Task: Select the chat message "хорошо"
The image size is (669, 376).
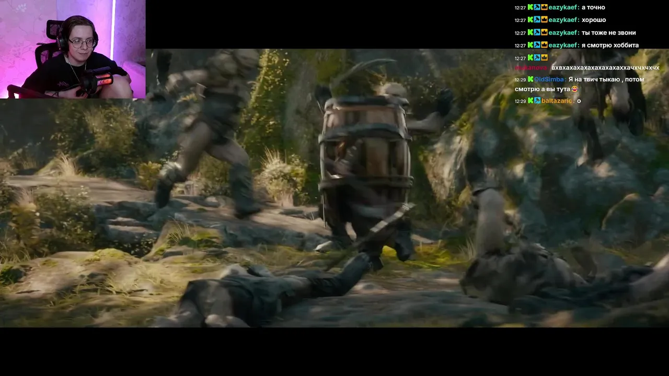Action: point(594,20)
